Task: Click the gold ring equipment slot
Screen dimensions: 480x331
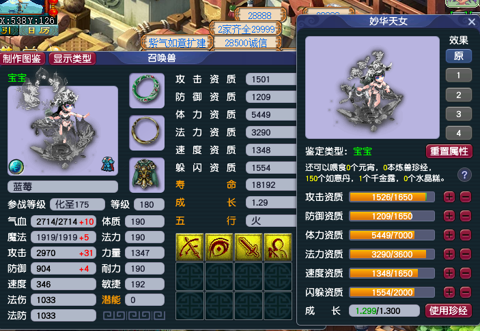Action: pyautogui.click(x=147, y=133)
